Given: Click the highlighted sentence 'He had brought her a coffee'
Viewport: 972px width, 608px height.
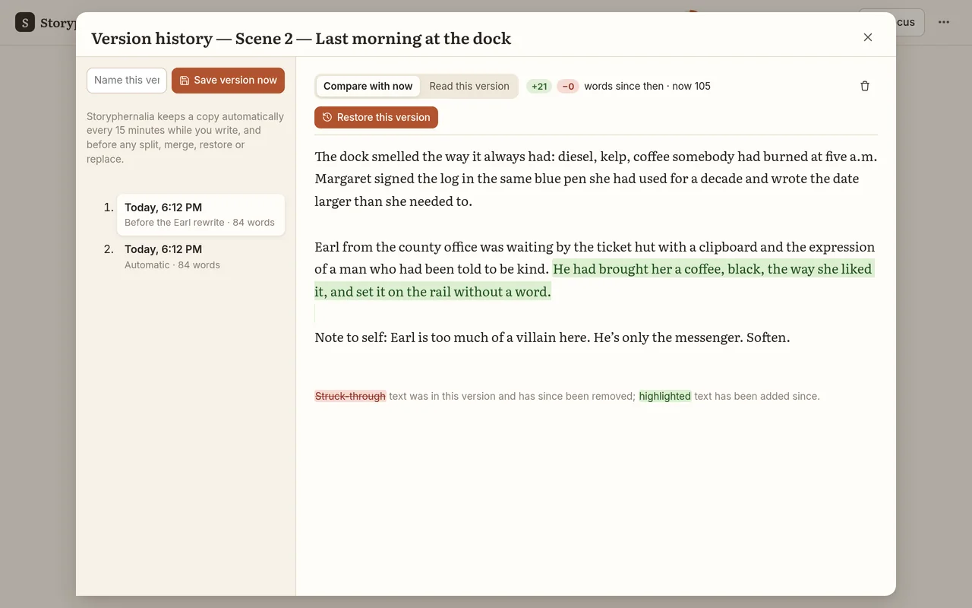Looking at the screenshot, I should coord(595,280).
